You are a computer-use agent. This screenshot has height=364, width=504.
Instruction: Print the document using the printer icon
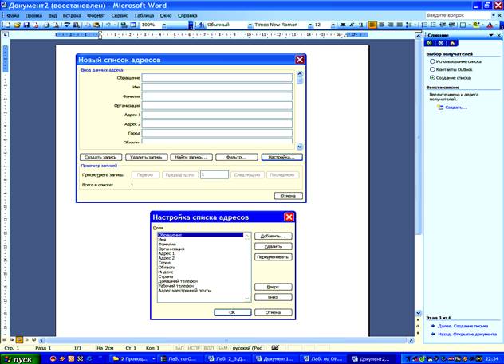46,25
